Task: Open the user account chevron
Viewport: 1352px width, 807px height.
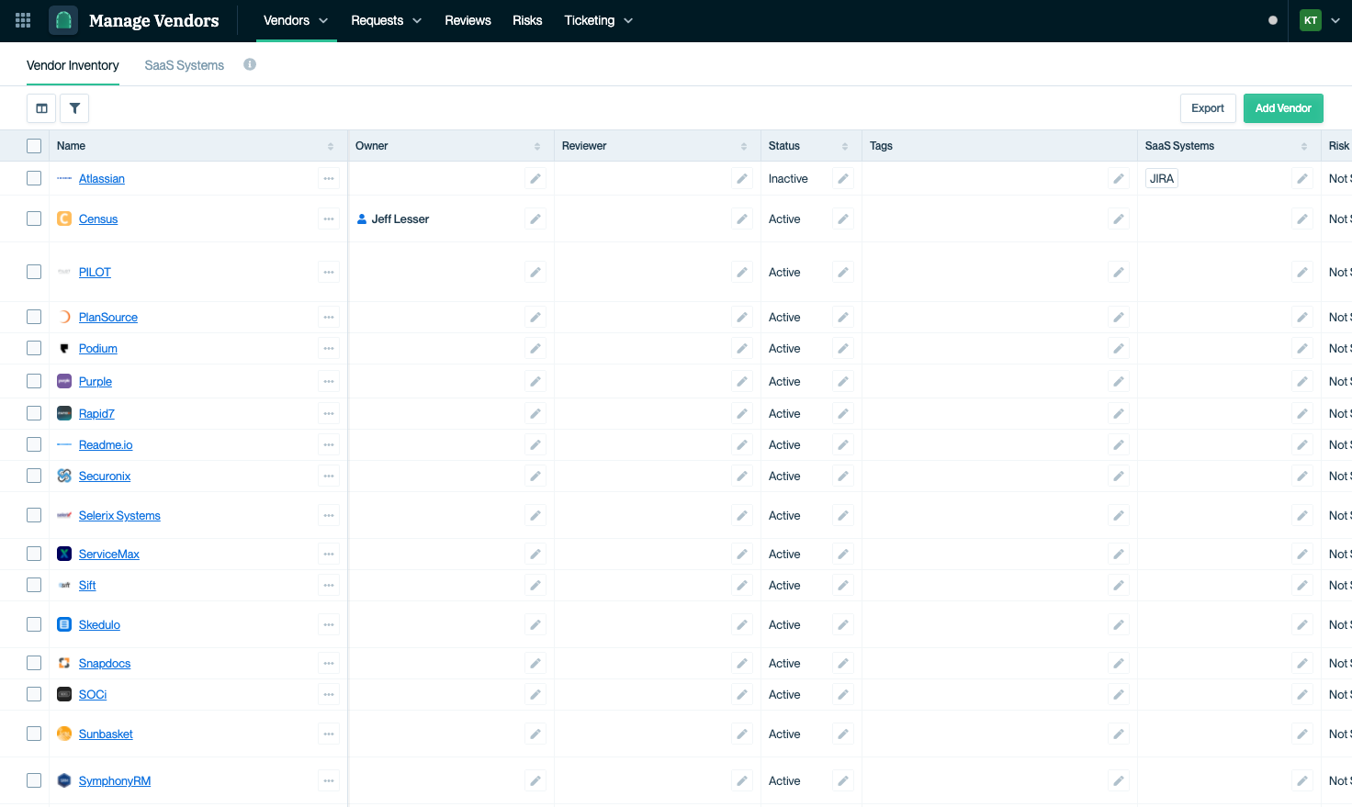Action: (x=1335, y=20)
